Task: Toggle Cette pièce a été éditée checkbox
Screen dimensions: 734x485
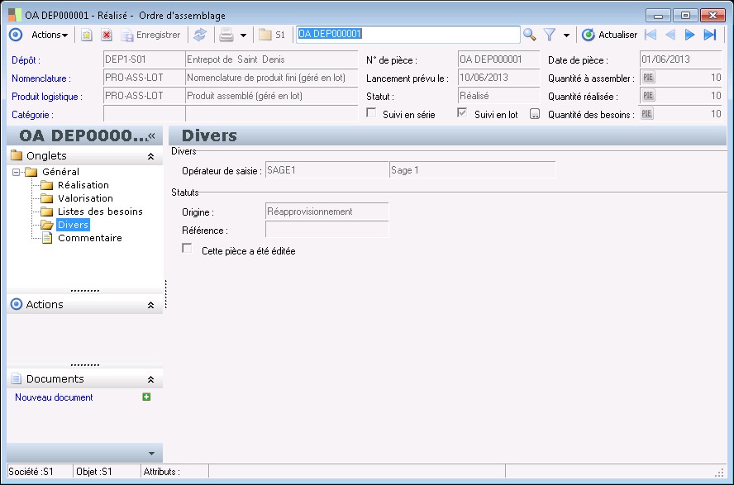Action: pyautogui.click(x=187, y=249)
